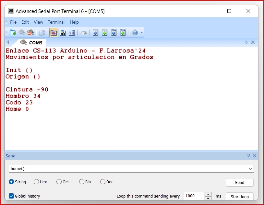
Task: Click the loop interval 1000 field
Action: point(194,196)
